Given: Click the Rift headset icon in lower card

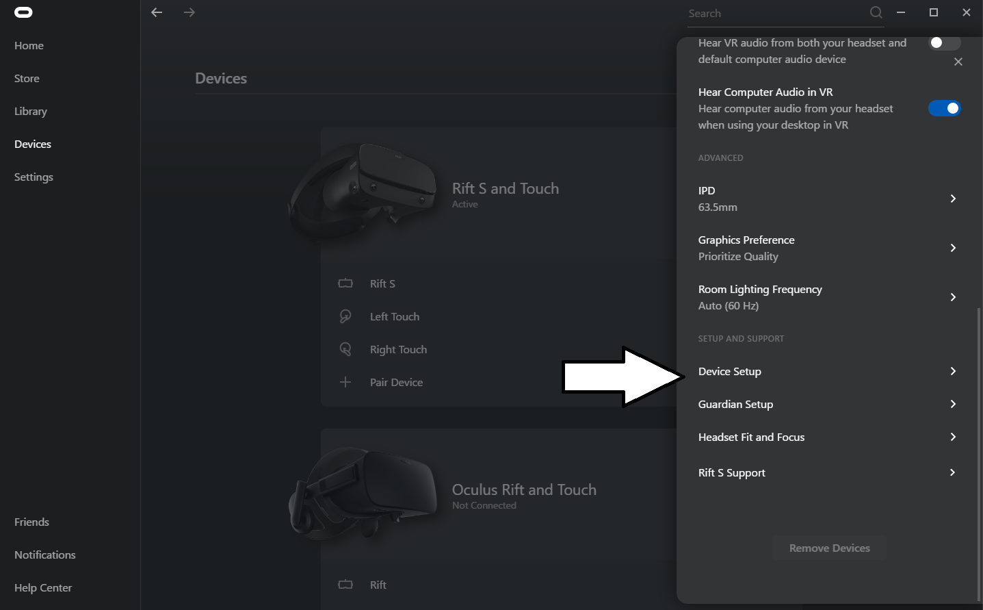Looking at the screenshot, I should click(345, 585).
